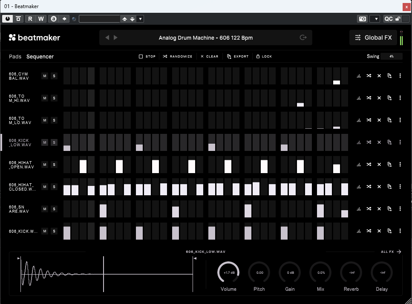412x304 pixels.
Task: Open velocity bars icon for 606_TOM_LO.WAV row
Action: pyautogui.click(x=359, y=120)
